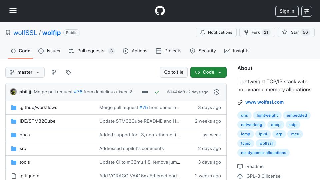Select the embedded topic tag

(297, 115)
